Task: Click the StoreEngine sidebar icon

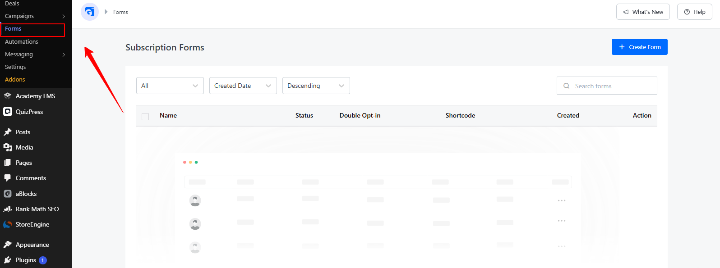Action: click(8, 224)
